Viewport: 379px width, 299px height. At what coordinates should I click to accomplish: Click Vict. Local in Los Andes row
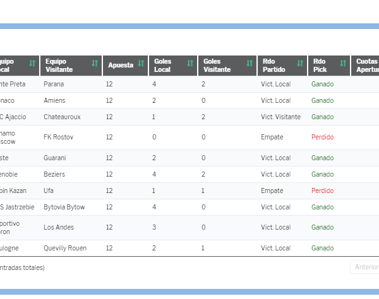point(276,227)
